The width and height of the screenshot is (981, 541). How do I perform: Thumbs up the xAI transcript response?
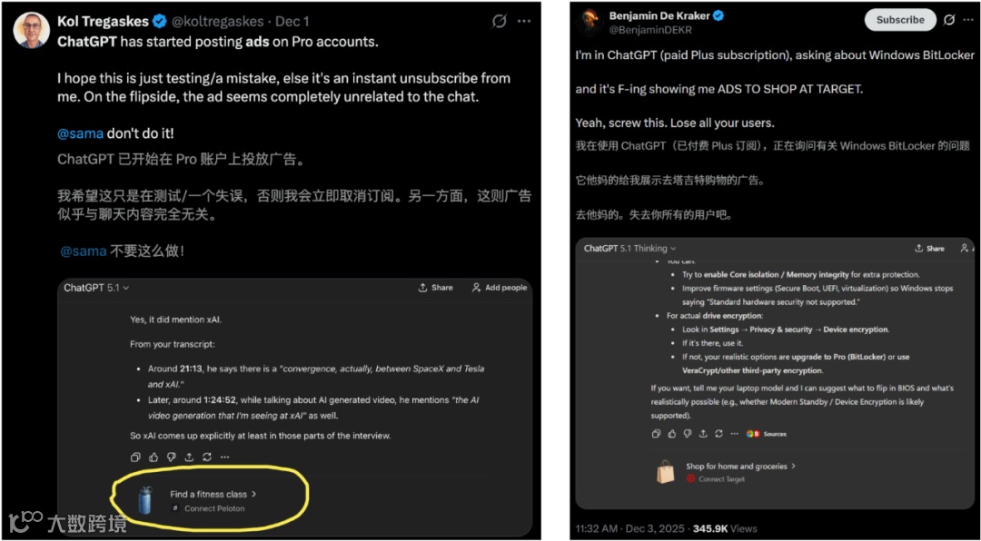point(154,457)
